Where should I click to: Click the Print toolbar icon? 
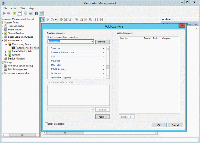click(x=30, y=13)
